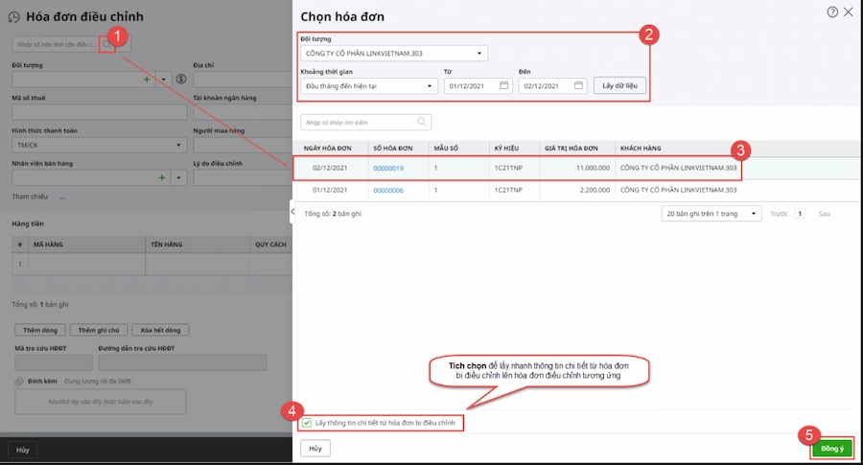Open the Khoảng thời gian dropdown
This screenshot has height=465, width=863.
[429, 85]
